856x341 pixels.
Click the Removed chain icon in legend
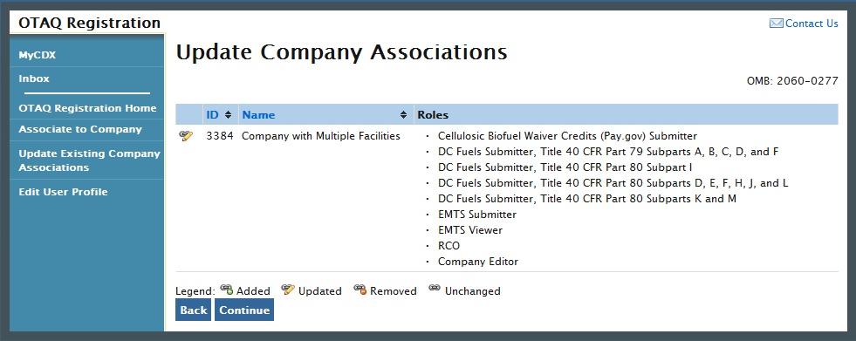pos(360,290)
